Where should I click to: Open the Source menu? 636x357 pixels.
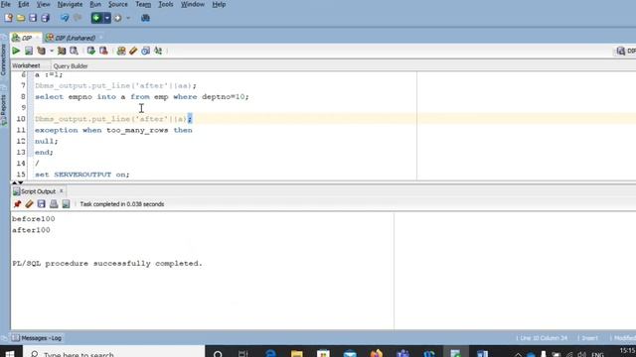(x=118, y=4)
